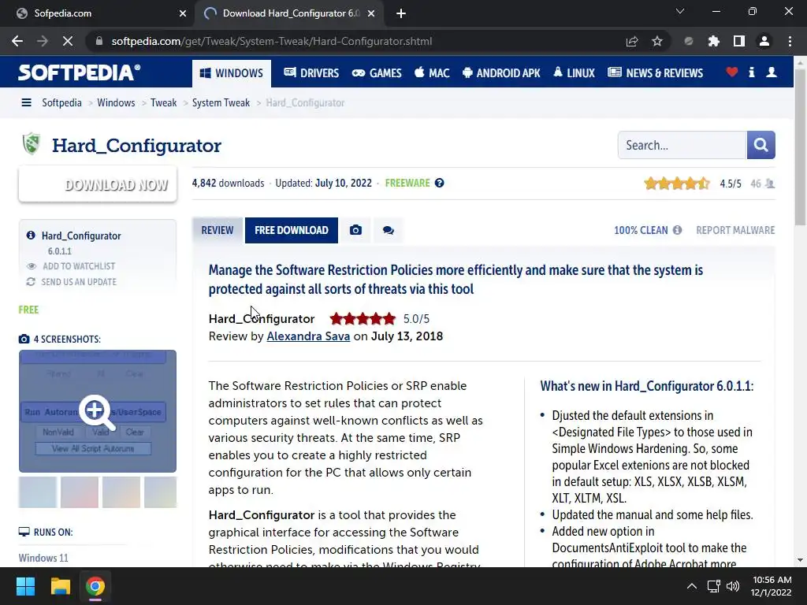Viewport: 807px width, 605px height.
Task: Open the first small screenshot thumbnail
Action: tap(38, 492)
